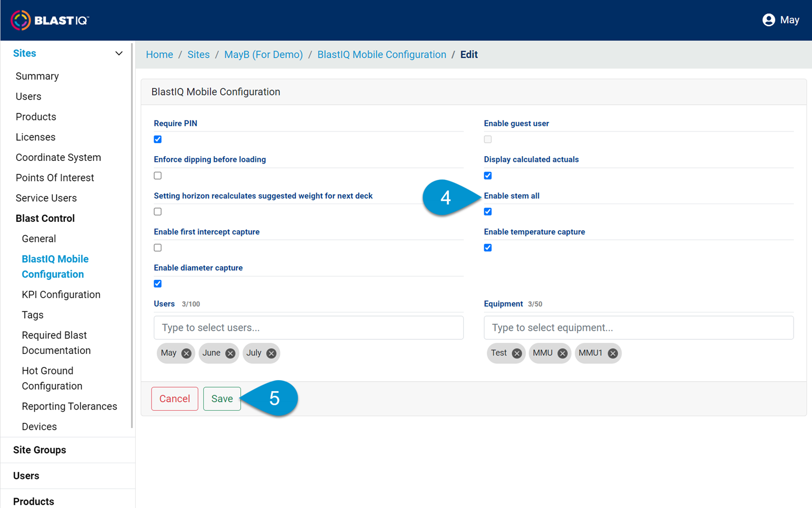Open the top-level Products section
Viewport: 812px width, 508px height.
[34, 502]
